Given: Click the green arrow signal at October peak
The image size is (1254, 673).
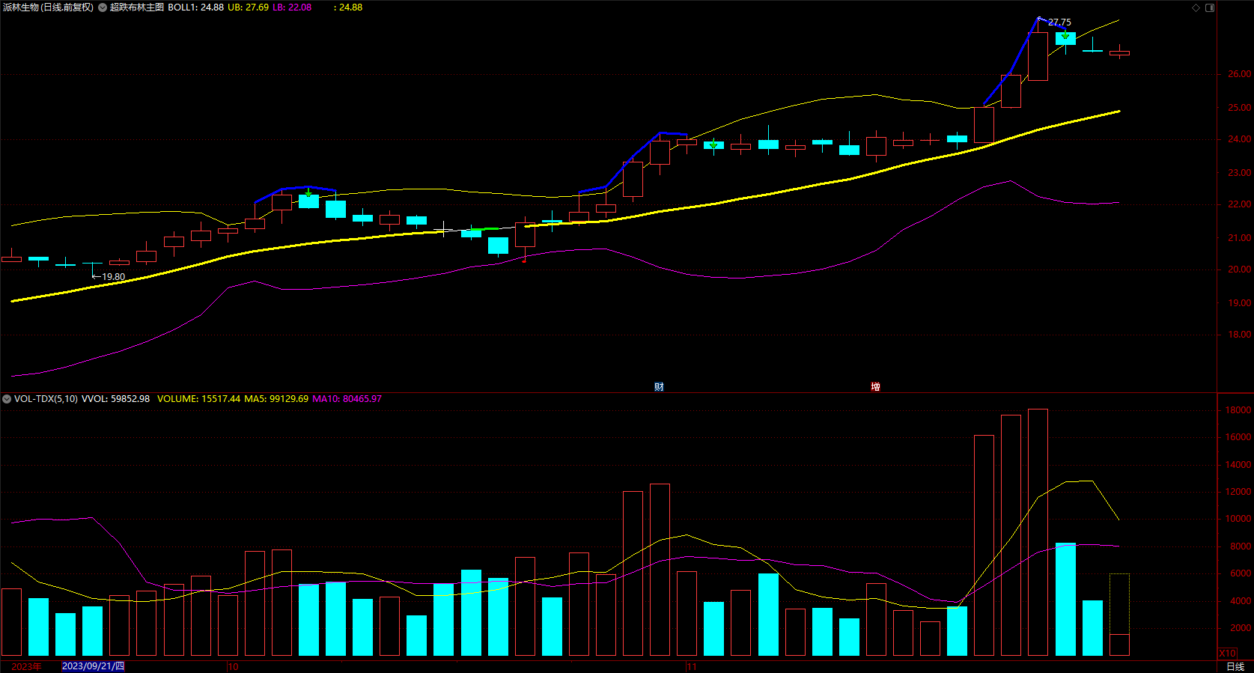Looking at the screenshot, I should pos(308,193).
